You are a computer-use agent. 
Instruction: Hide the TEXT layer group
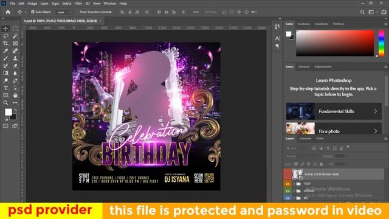(287, 184)
